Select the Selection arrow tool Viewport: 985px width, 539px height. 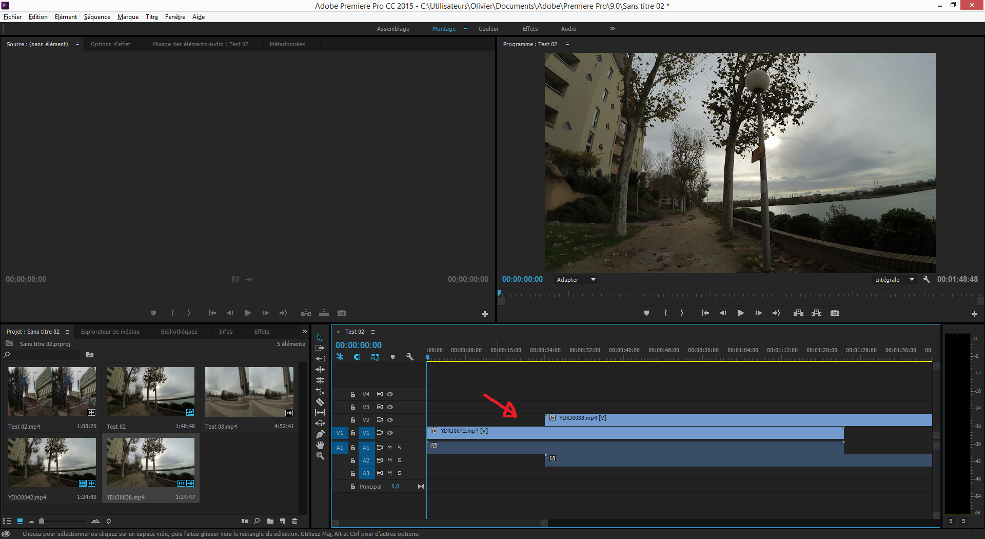320,337
